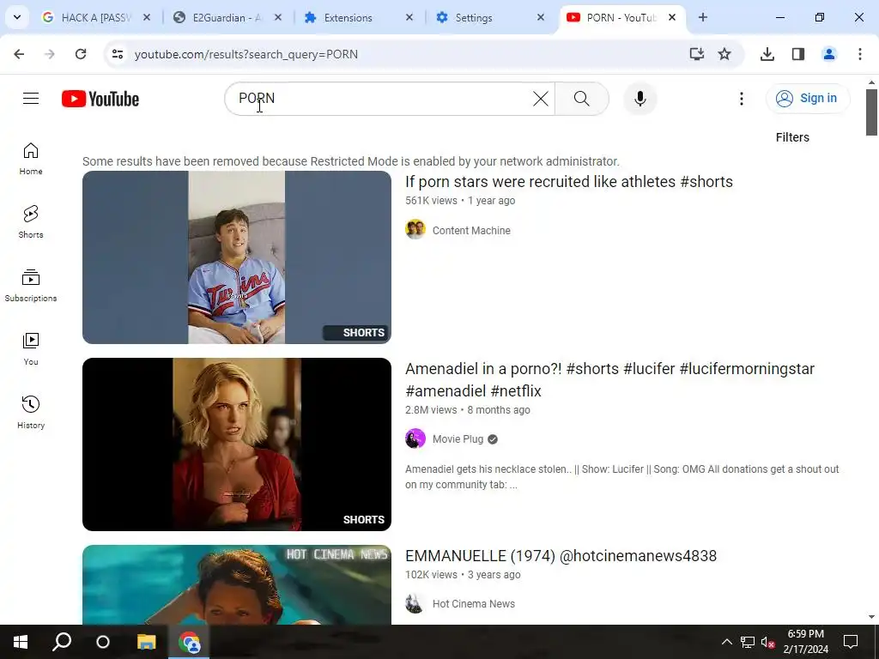Show hidden system tray icons
Screen dimensions: 879x659
tap(726, 642)
